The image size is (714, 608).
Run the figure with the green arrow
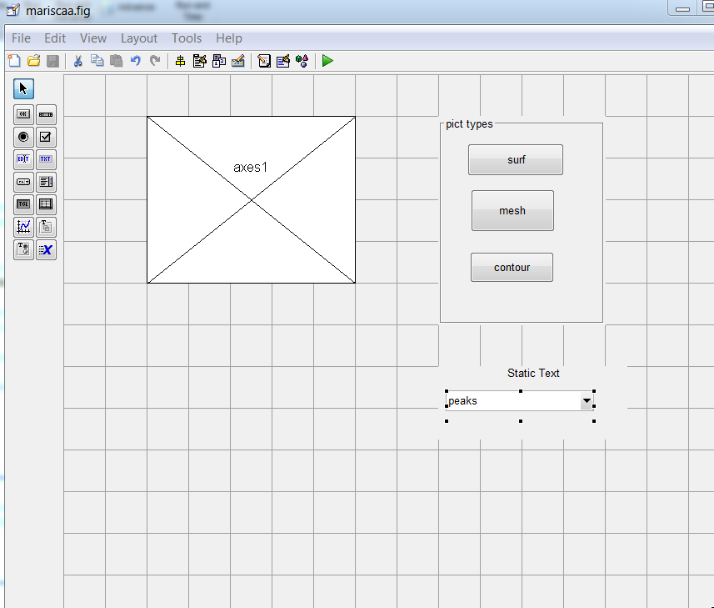(327, 60)
